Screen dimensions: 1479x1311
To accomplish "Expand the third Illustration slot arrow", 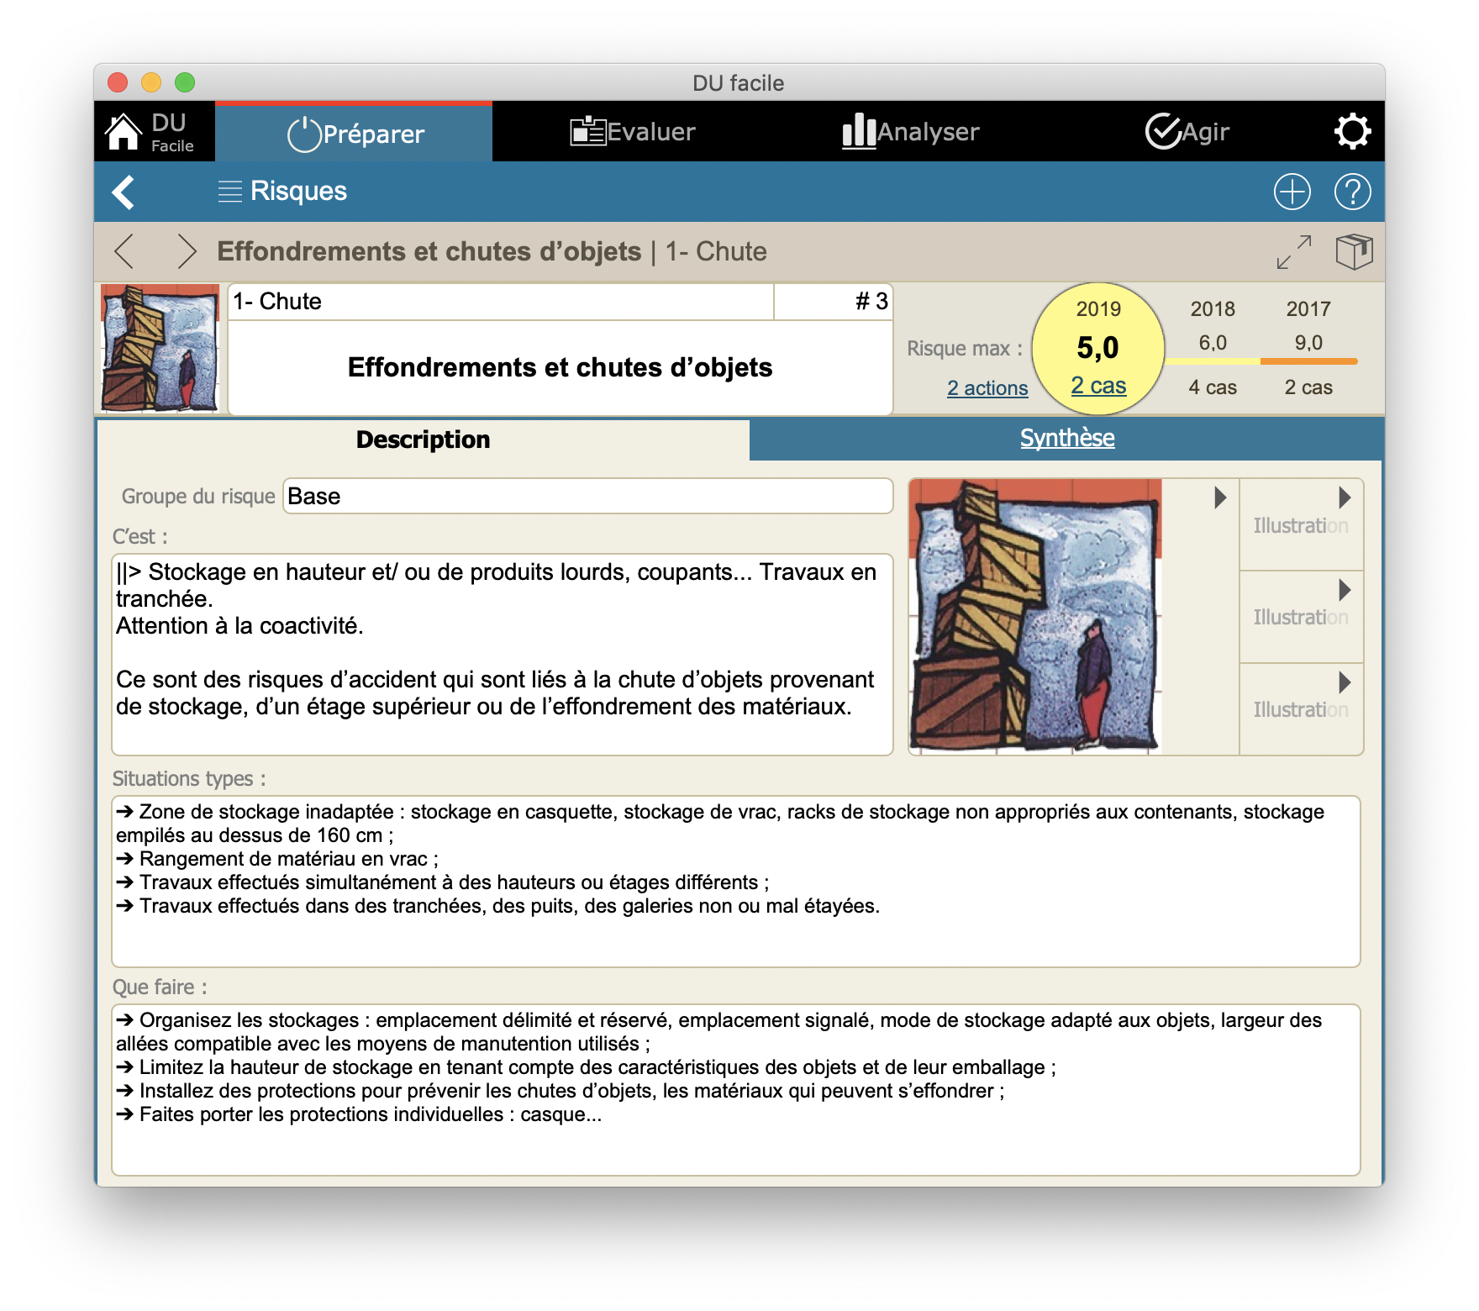I will [1345, 682].
